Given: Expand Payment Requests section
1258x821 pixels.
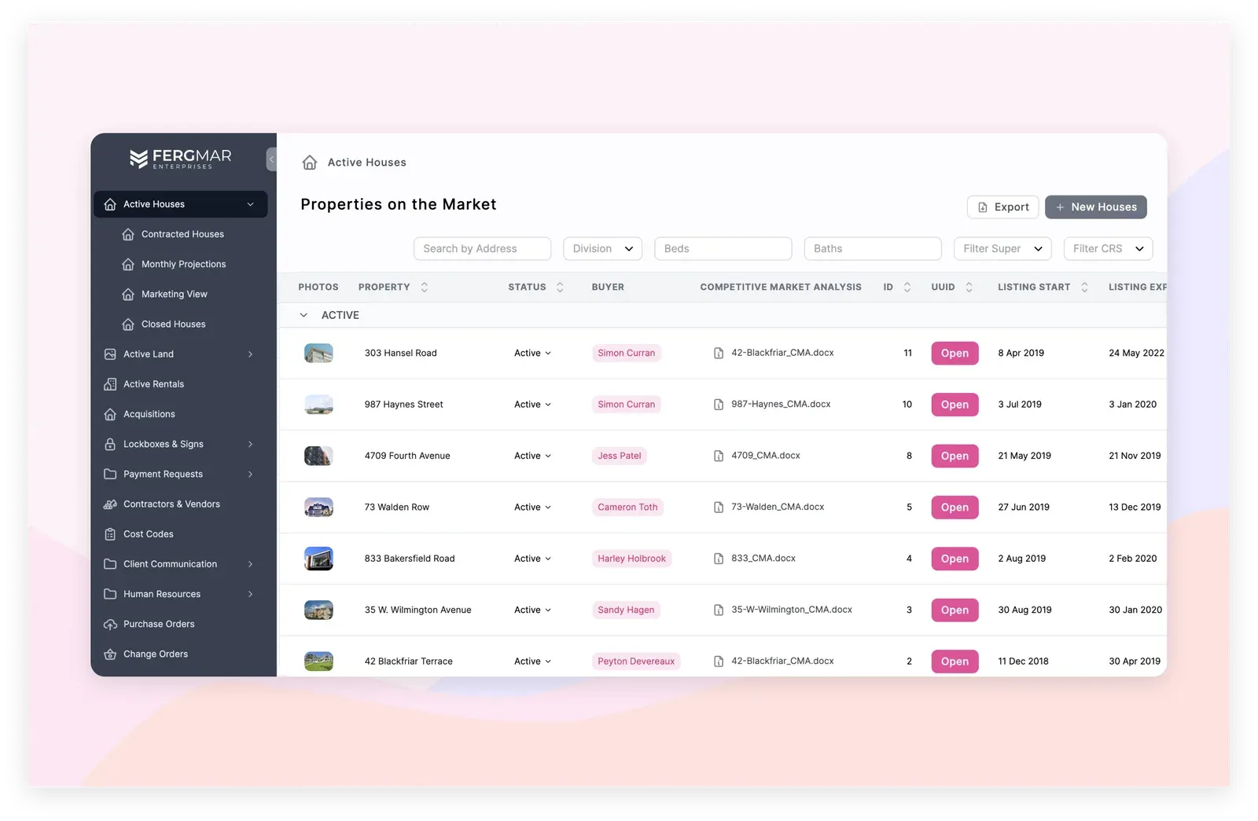Looking at the screenshot, I should click(250, 475).
